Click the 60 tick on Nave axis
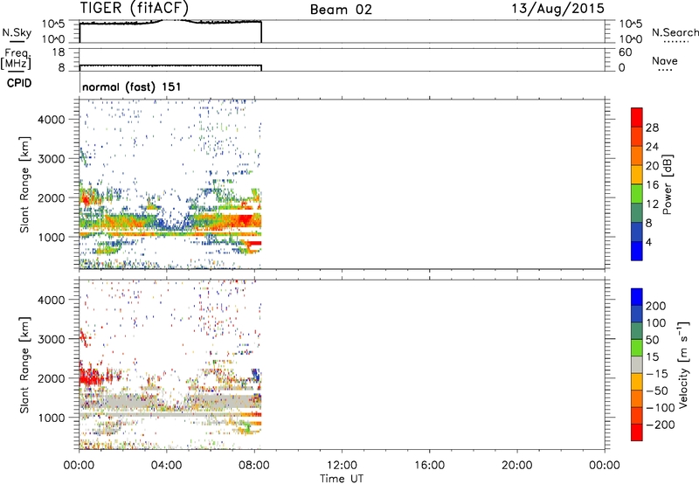Viewport: 699px width, 484px height. [x=626, y=52]
